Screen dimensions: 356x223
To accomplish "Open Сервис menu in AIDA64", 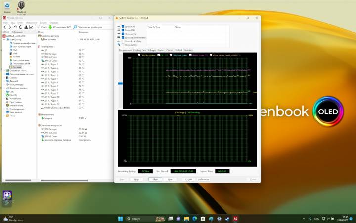I will [x=44, y=23].
